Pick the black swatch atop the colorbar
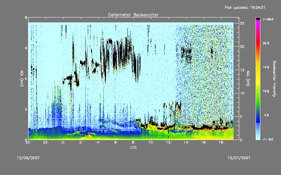The width and height of the screenshot is (281, 175). click(258, 19)
